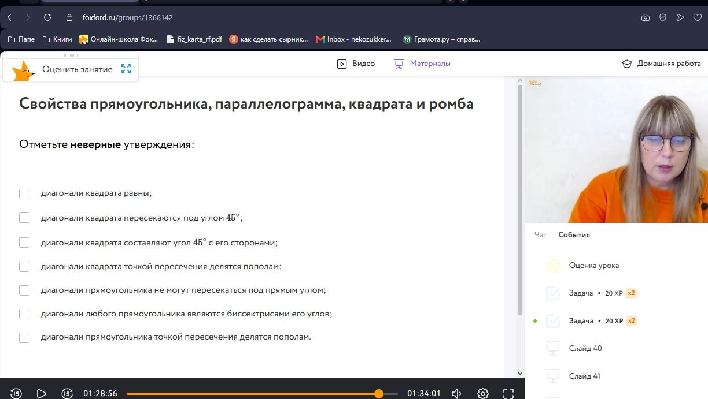The height and width of the screenshot is (399, 708).
Task: Check 'диагонали прямоугольника не могут пересекаться под прямым углом'
Action: pyautogui.click(x=24, y=290)
